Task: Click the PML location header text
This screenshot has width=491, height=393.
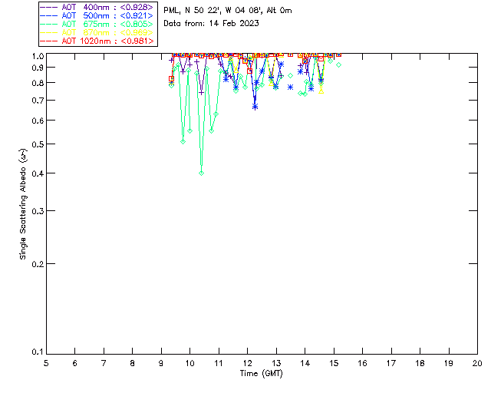Action: click(228, 11)
